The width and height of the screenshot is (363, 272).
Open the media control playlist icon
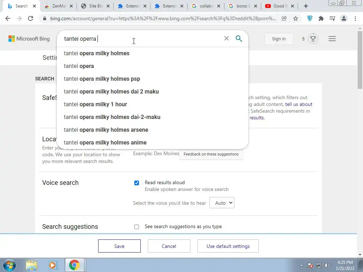point(333,18)
